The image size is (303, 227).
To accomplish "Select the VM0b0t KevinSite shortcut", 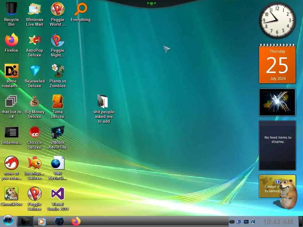I will [x=58, y=137].
